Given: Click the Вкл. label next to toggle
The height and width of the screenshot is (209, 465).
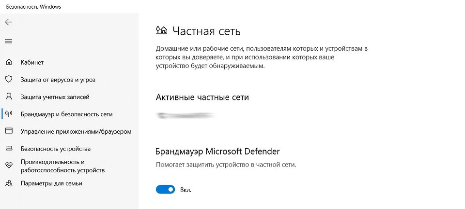Looking at the screenshot, I should click(186, 190).
